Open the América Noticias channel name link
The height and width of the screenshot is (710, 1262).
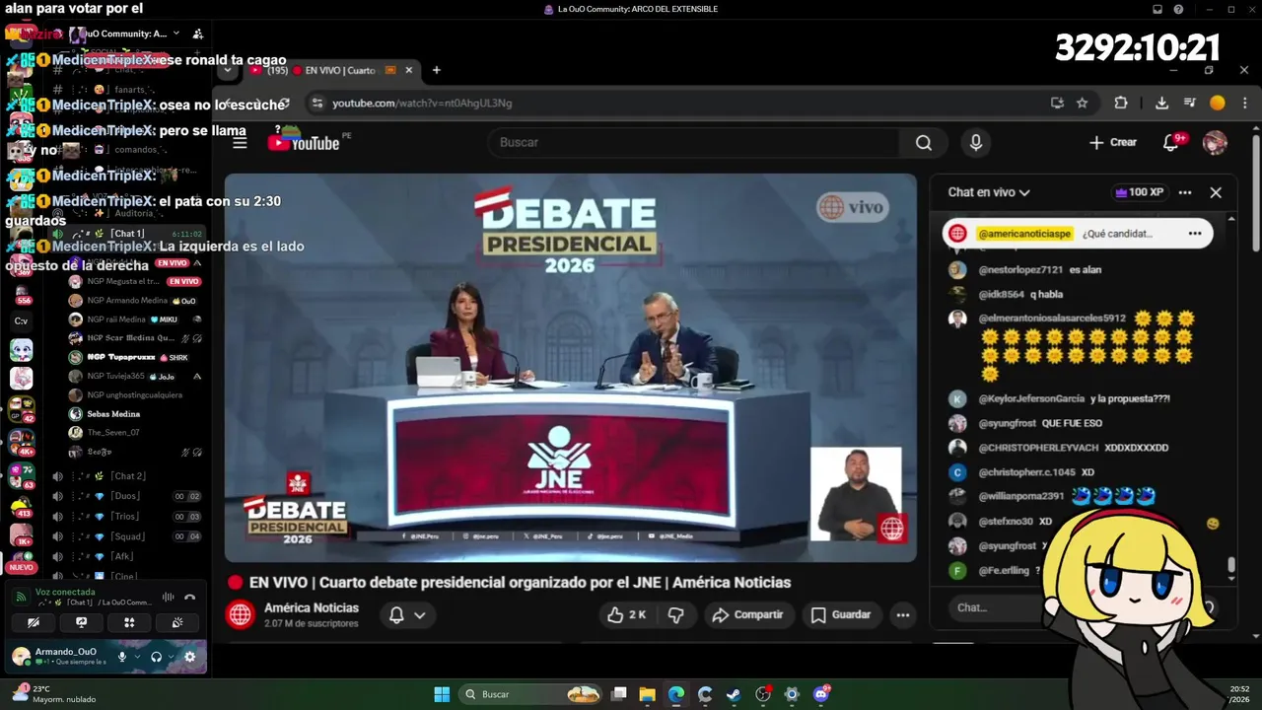click(312, 607)
